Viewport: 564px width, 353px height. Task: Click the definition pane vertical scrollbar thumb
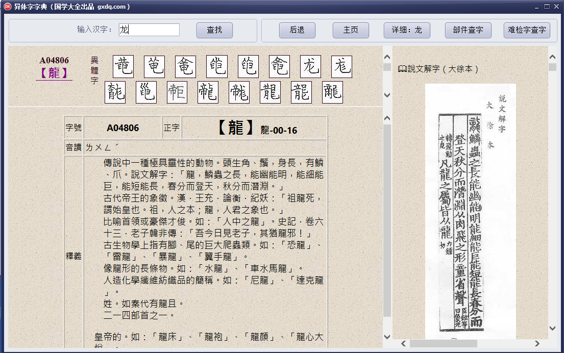[x=387, y=220]
